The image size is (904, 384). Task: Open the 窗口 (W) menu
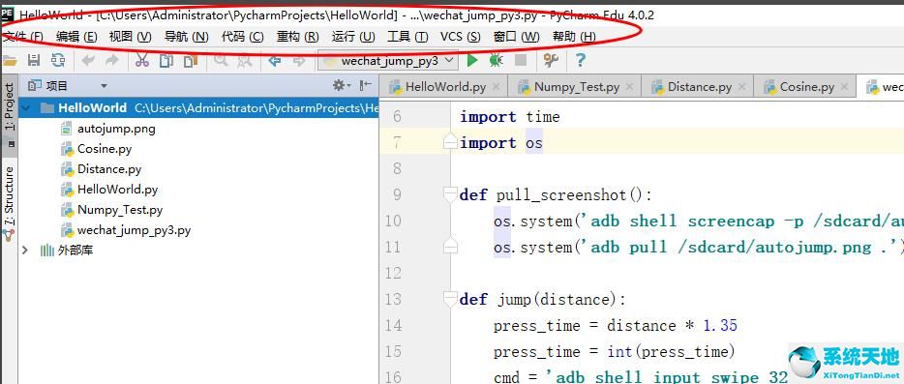point(517,37)
